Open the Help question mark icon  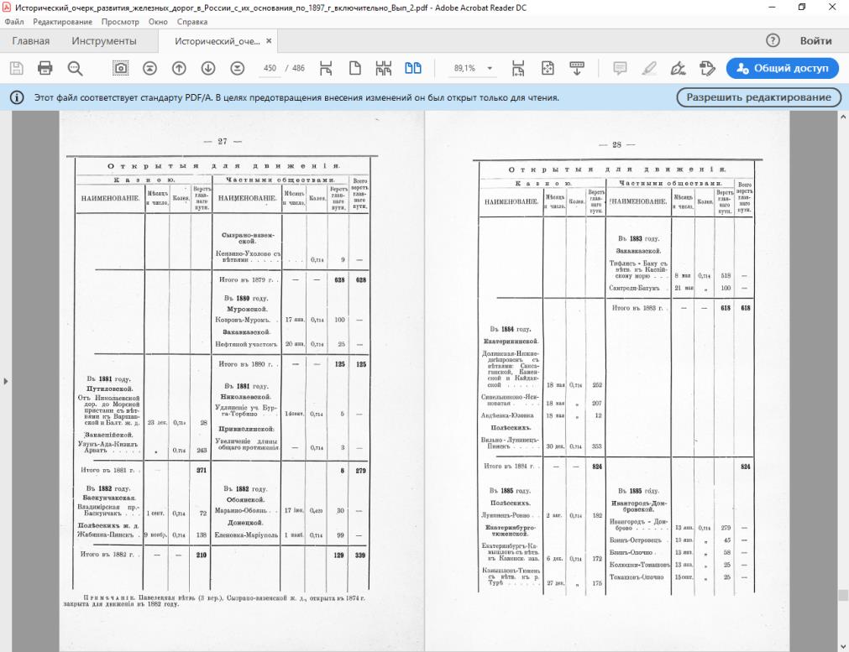[x=773, y=41]
